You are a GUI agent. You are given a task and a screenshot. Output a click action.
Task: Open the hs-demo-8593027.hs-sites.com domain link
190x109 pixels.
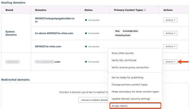click(54, 33)
